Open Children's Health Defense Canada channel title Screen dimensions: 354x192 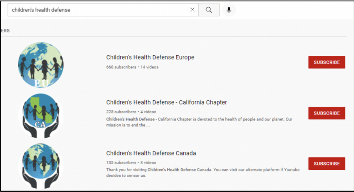(x=151, y=153)
